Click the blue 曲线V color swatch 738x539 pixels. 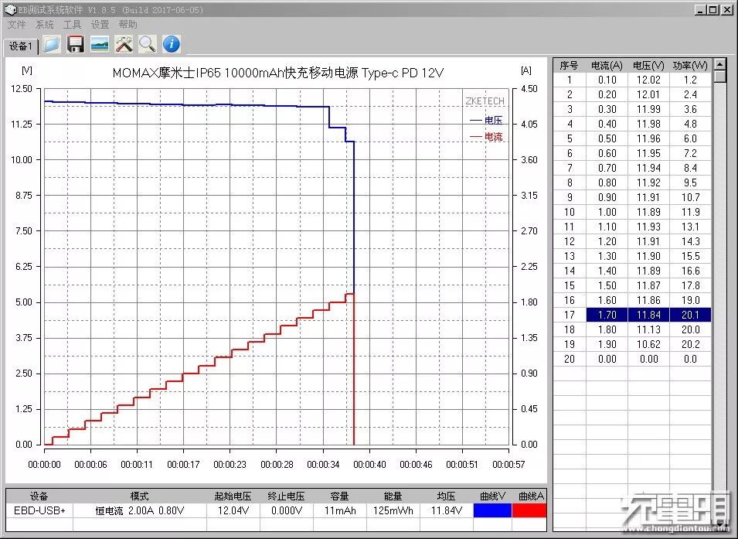pos(492,510)
